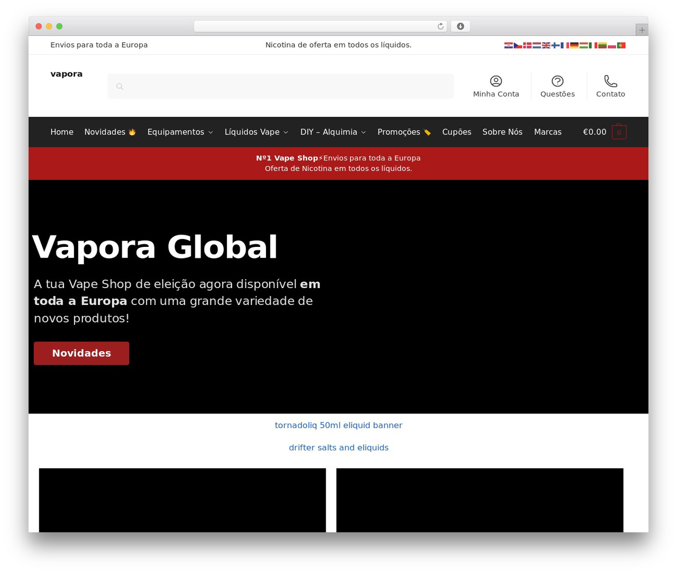Viewport: 677px width, 573px height.
Task: Open Marcas menu item
Action: (548, 132)
